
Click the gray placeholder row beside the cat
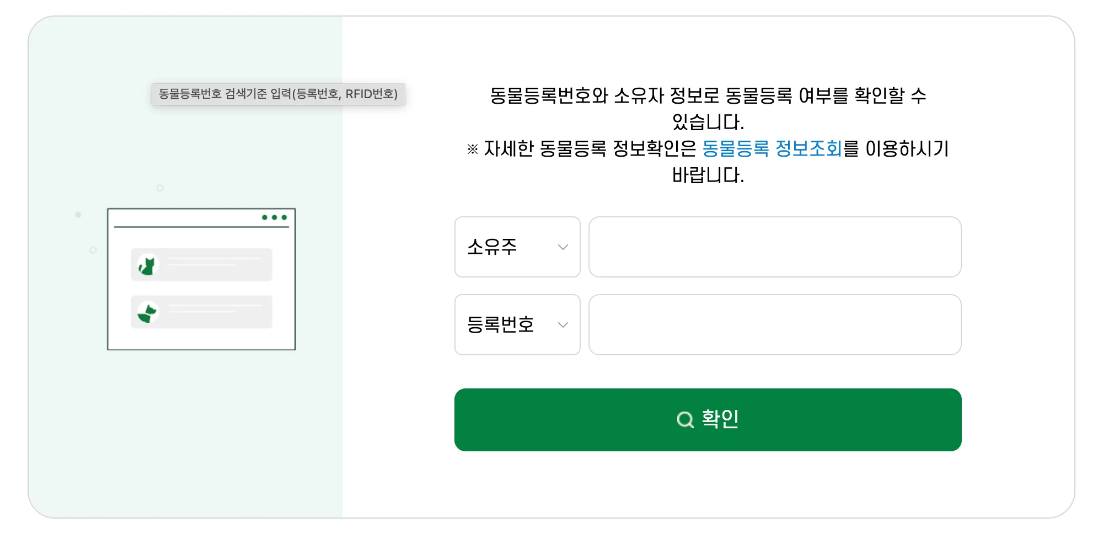tap(215, 265)
